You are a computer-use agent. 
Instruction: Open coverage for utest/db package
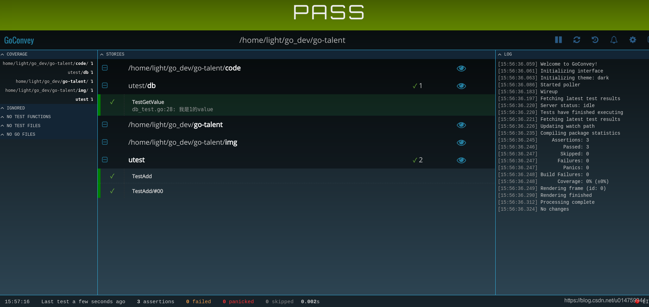tap(81, 73)
